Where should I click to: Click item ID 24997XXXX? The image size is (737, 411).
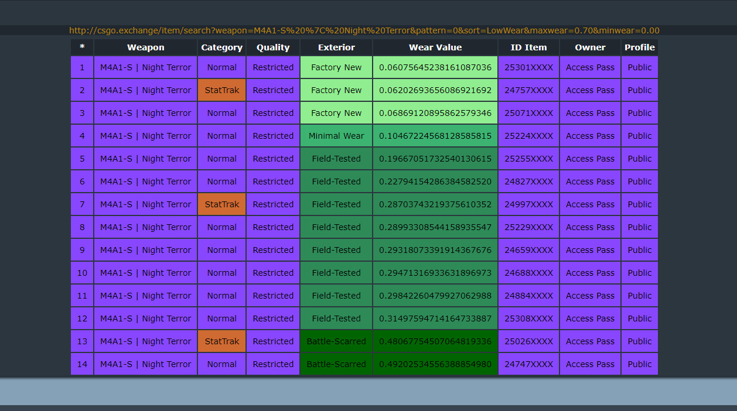coord(528,204)
